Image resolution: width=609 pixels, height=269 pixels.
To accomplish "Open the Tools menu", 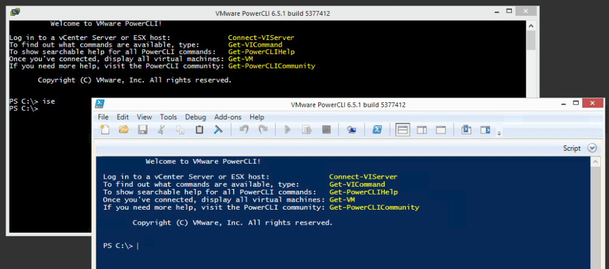I will [x=168, y=117].
